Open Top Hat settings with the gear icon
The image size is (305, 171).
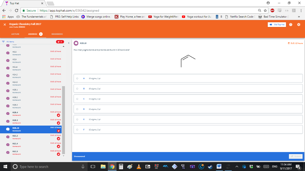coord(299,25)
